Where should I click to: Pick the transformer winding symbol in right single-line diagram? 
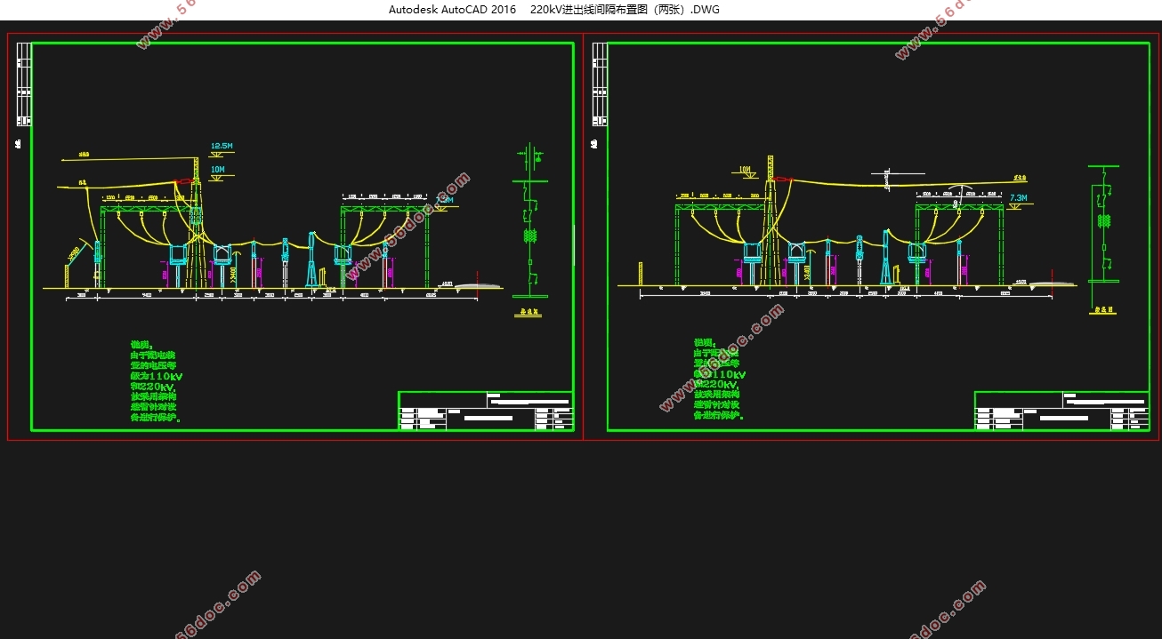pyautogui.click(x=1104, y=220)
